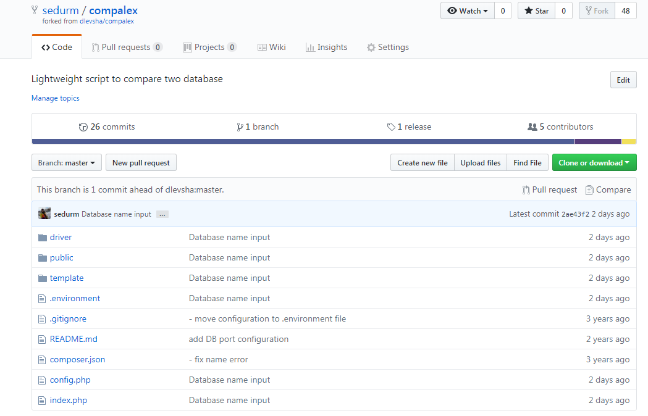Click Upload files button
Screen dimensions: 648x416
[x=481, y=162]
